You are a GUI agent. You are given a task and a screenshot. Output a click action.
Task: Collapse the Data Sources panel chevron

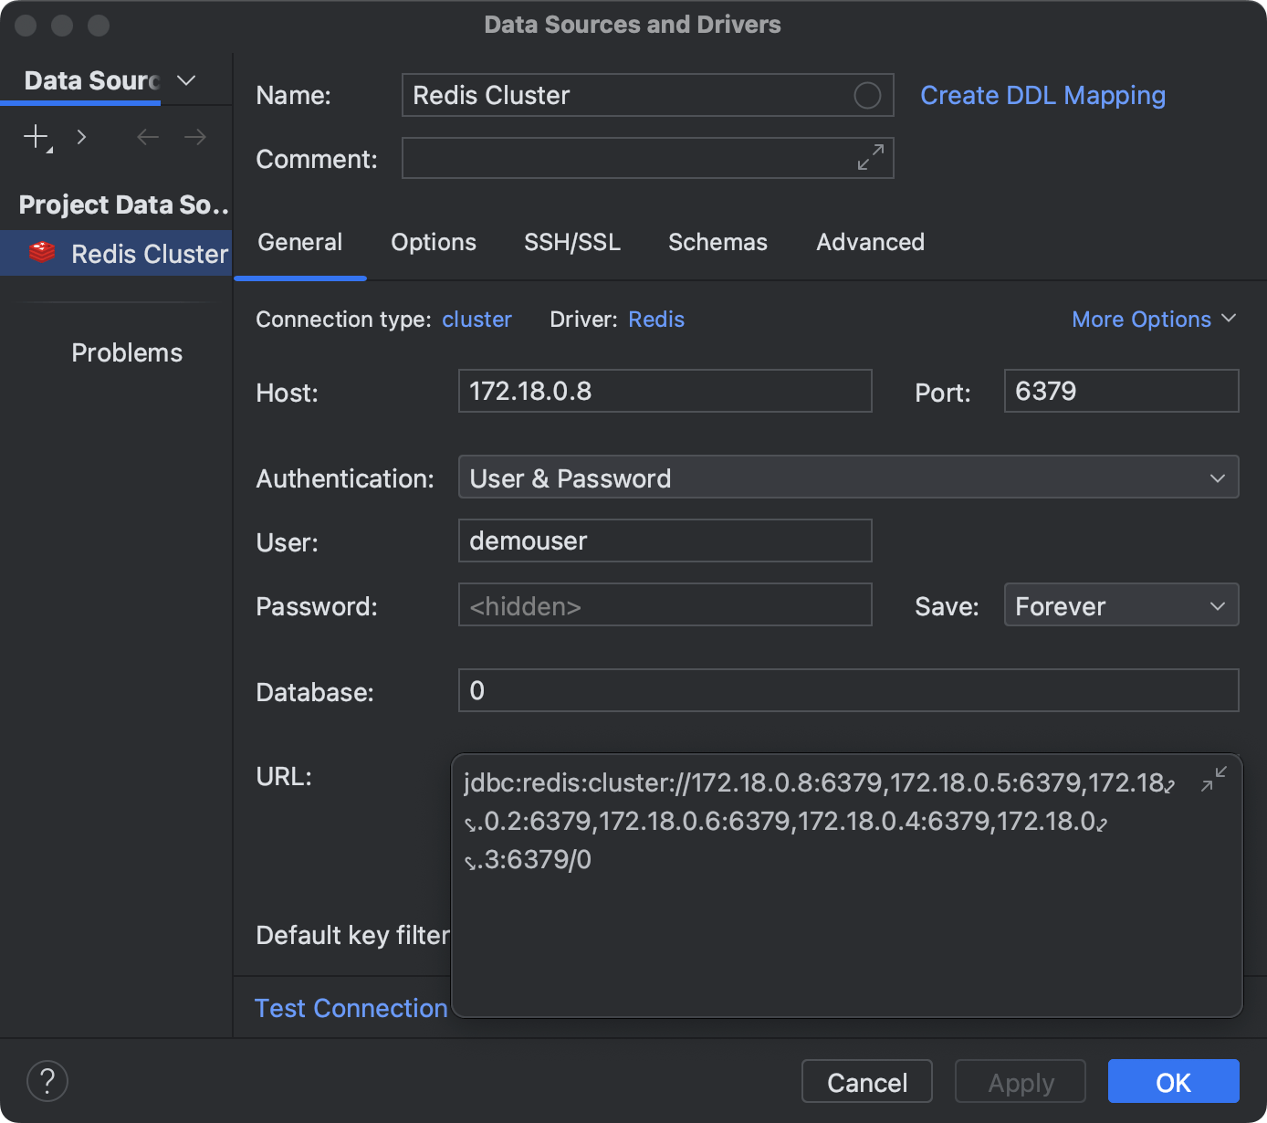[x=186, y=80]
